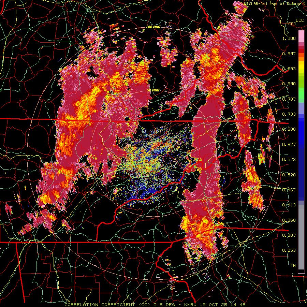Click the DCC label above the color bar
307x307 pixels.
coord(300,20)
